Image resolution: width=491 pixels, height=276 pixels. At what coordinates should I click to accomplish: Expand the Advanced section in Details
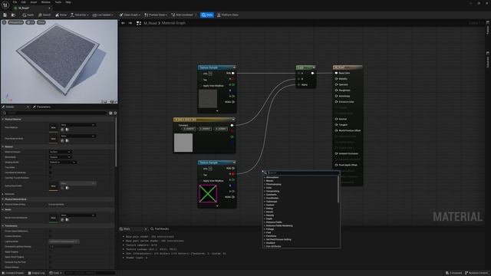3,194
